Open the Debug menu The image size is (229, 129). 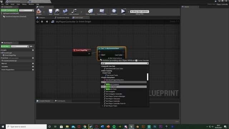click(24, 4)
